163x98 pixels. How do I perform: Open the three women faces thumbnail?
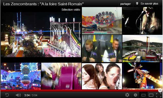tap(102, 76)
